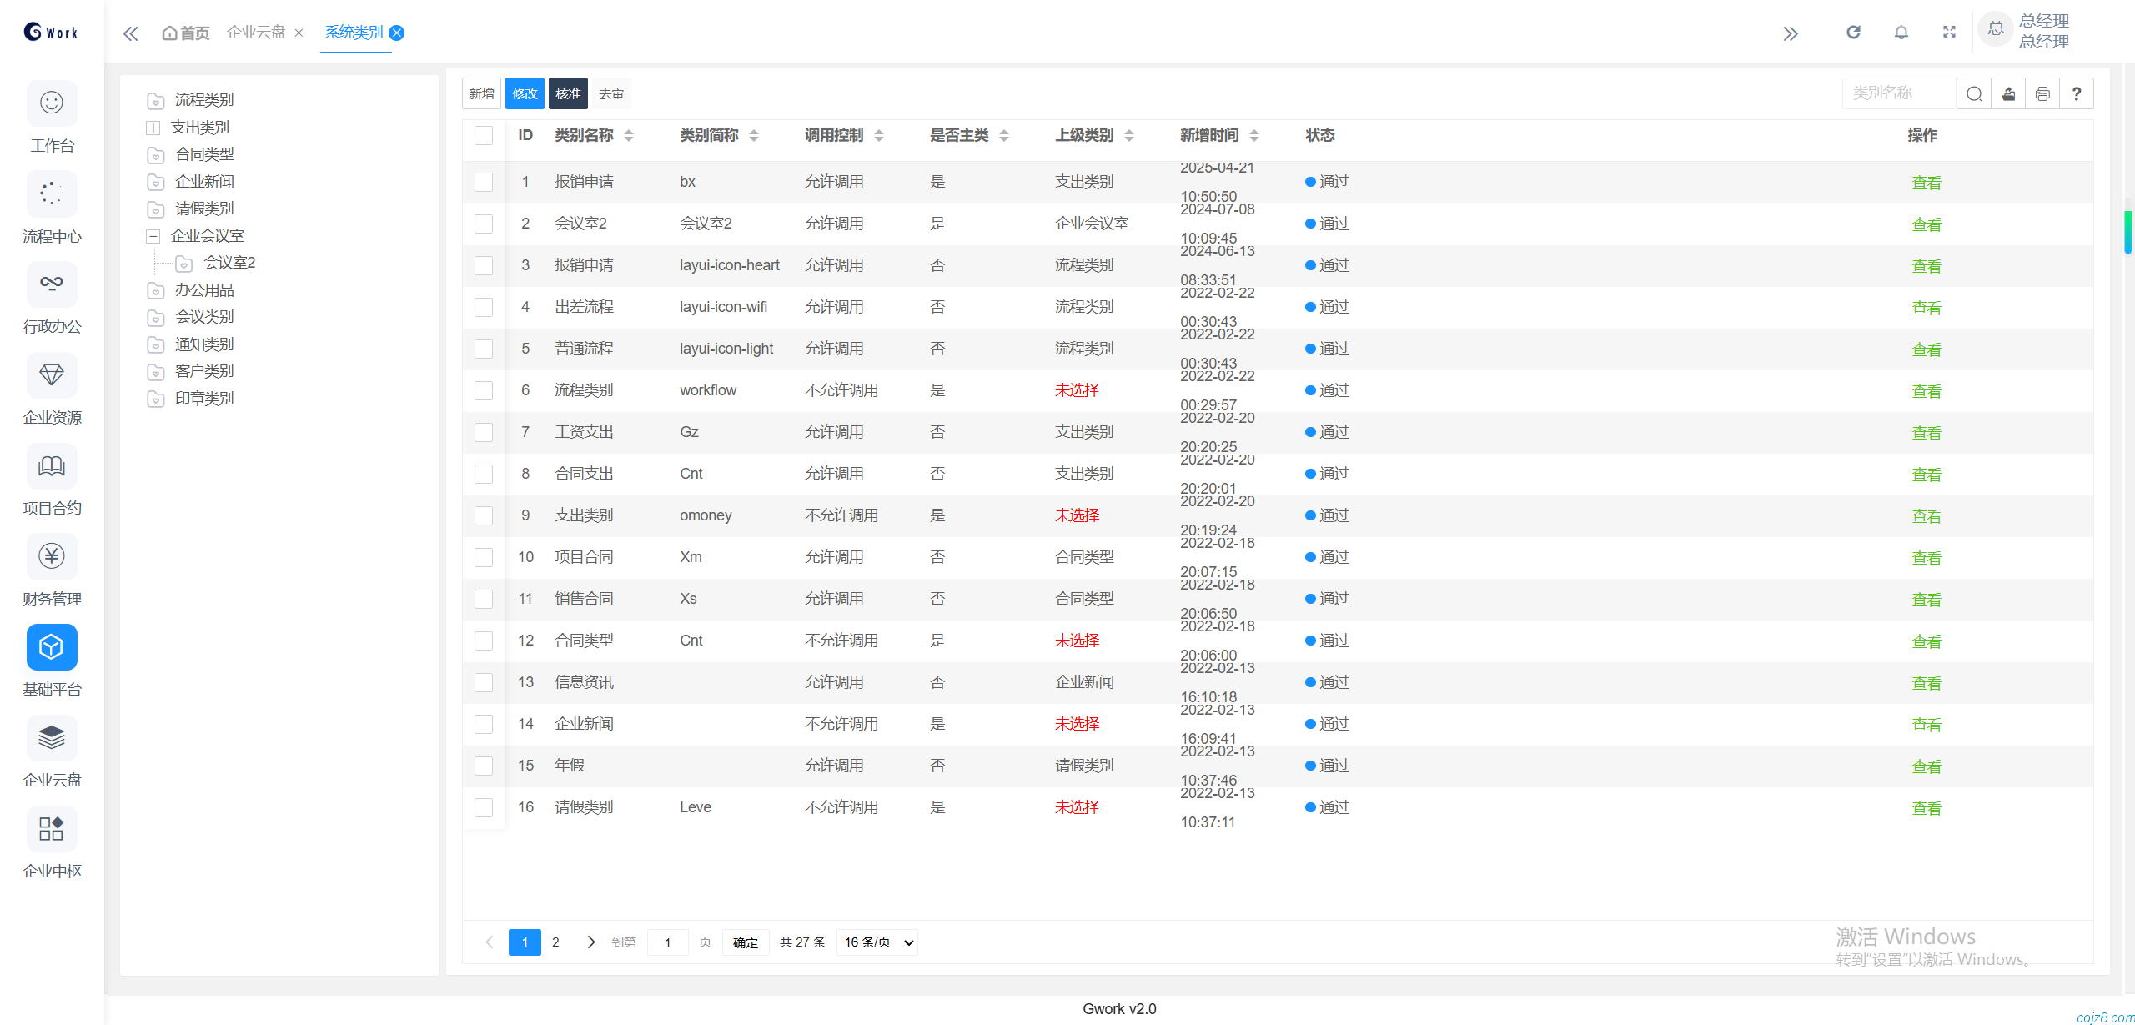This screenshot has height=1025, width=2135.
Task: Toggle fullscreen with the expand icon
Action: tap(1949, 33)
